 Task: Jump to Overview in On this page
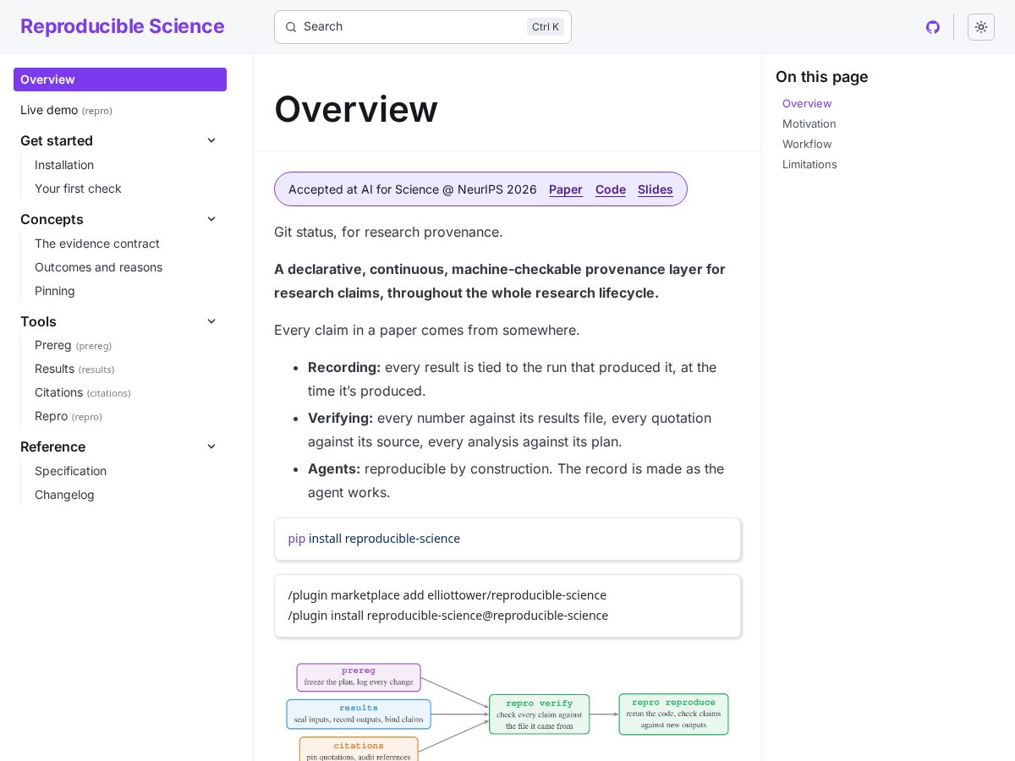pos(807,103)
